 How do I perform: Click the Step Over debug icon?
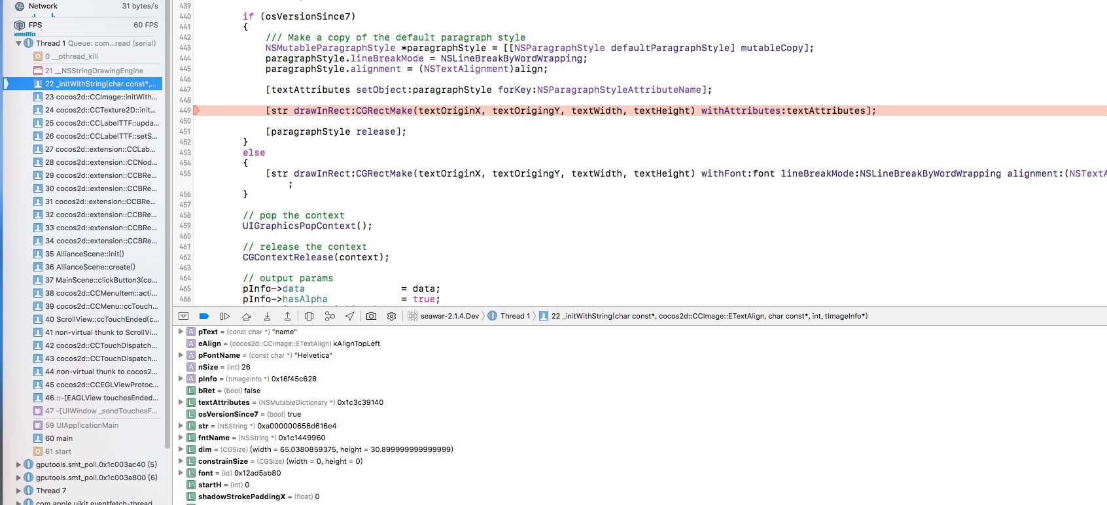click(x=246, y=316)
